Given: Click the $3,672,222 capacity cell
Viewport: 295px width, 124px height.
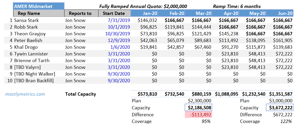Looking at the screenshot, I should click(280, 108).
